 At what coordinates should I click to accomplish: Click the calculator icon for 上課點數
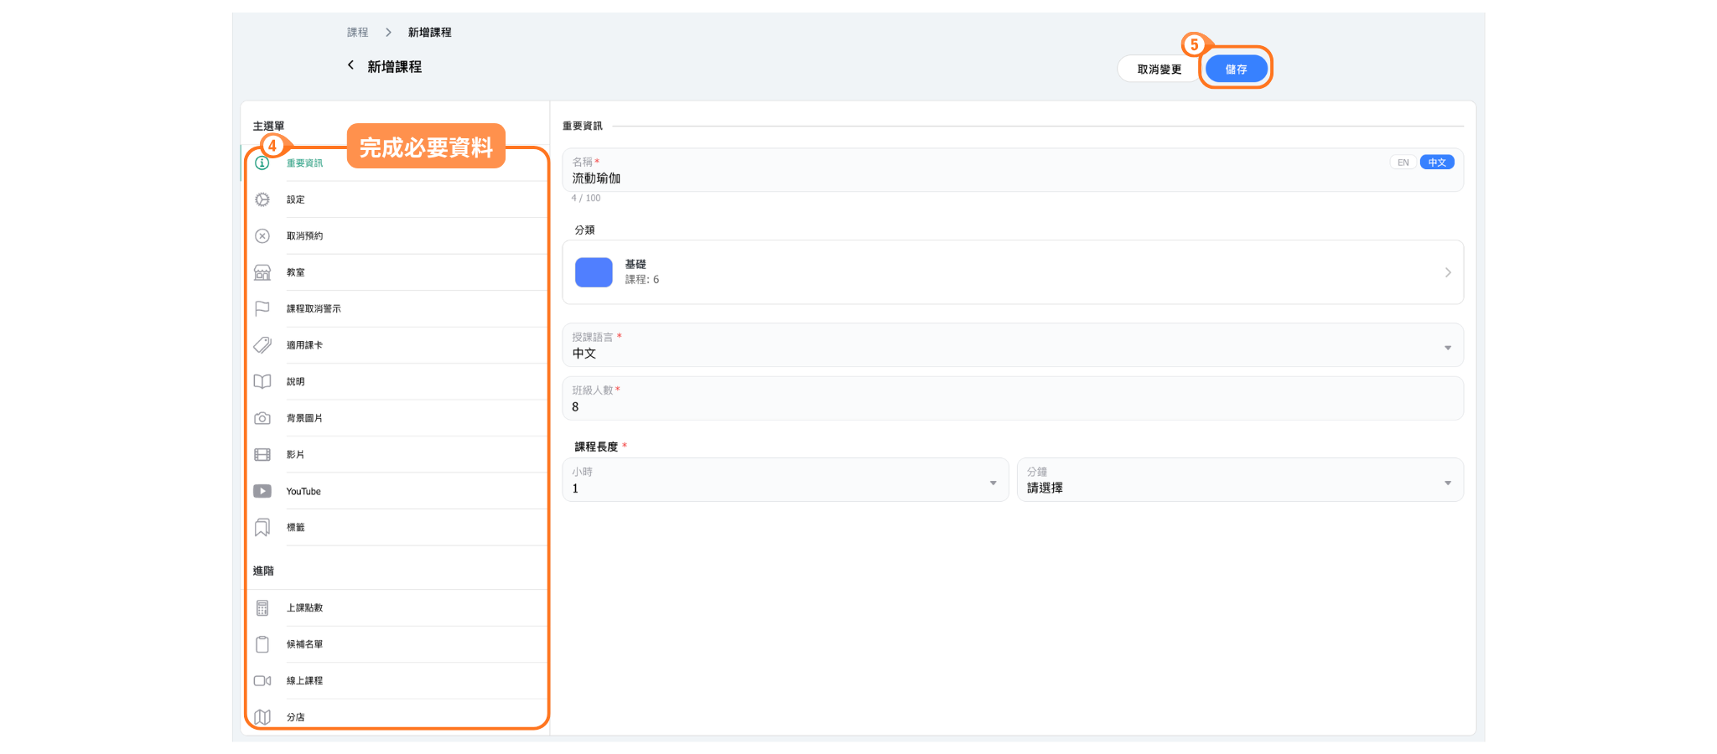pyautogui.click(x=262, y=607)
